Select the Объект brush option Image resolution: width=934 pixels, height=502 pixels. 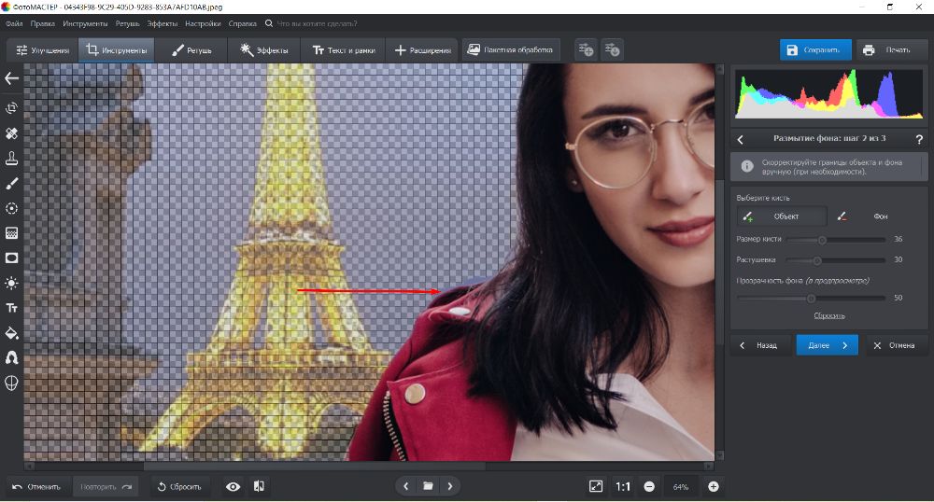click(x=781, y=216)
